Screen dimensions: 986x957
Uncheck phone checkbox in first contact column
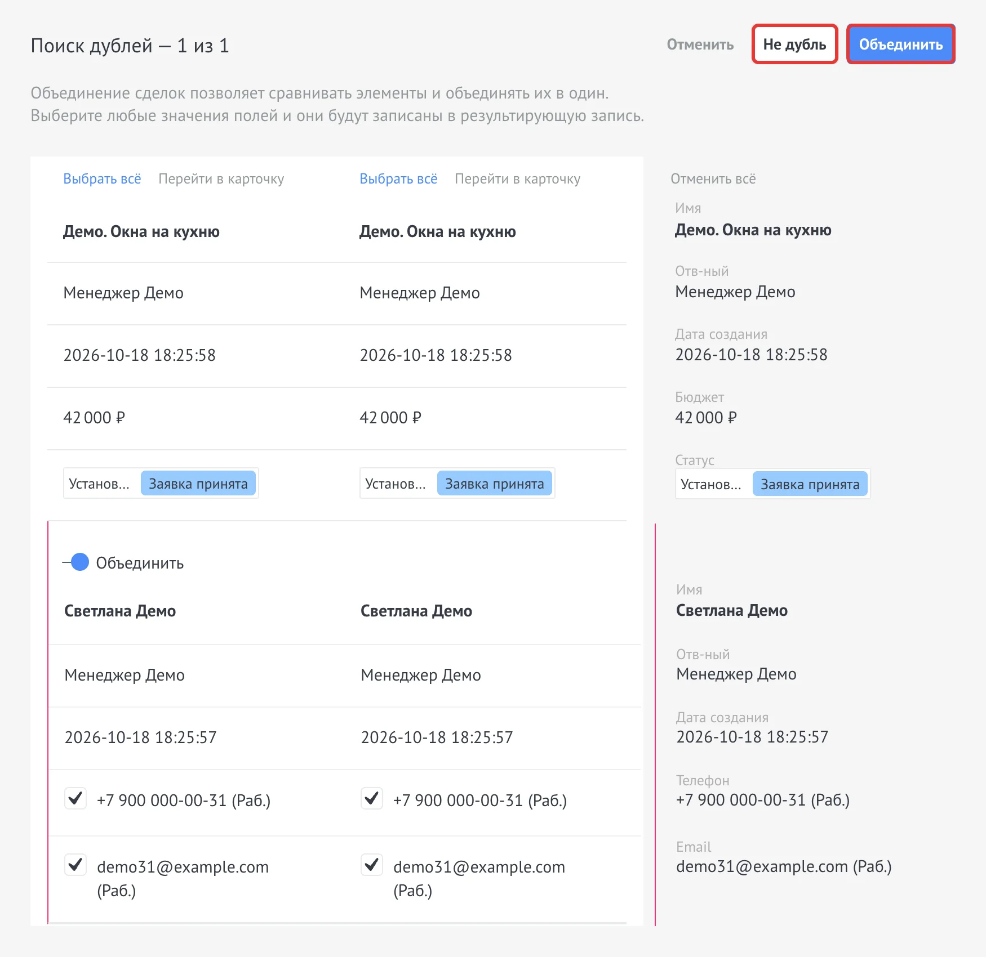point(75,798)
